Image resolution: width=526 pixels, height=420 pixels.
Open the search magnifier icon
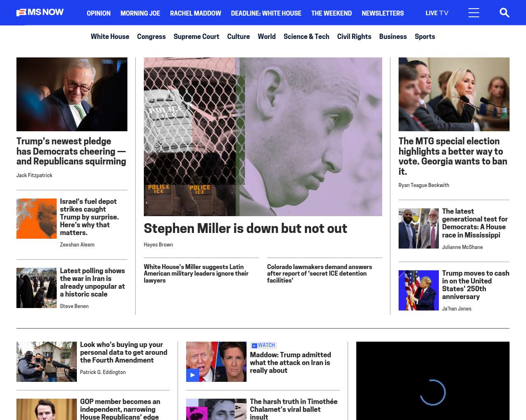[504, 13]
